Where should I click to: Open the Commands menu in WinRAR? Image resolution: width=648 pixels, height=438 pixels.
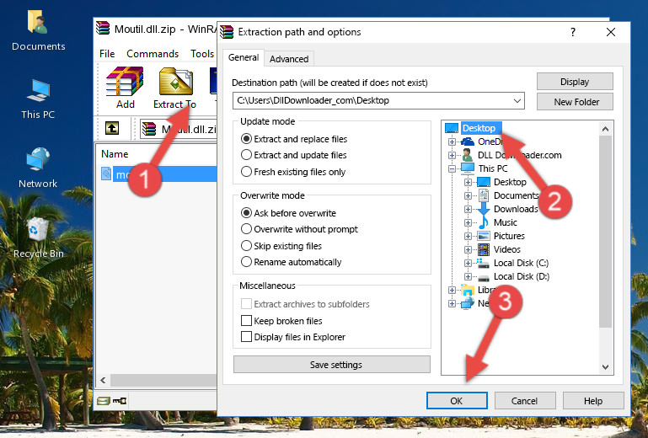153,54
